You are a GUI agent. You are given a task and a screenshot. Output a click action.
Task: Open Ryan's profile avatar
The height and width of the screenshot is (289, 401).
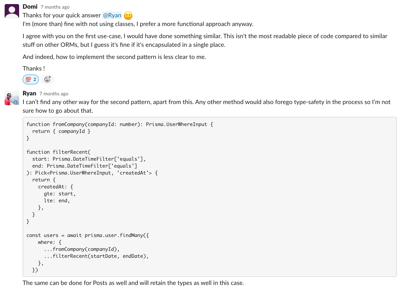tap(12, 98)
